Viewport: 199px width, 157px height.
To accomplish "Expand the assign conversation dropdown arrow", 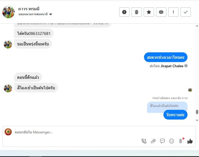I will coord(51,14).
